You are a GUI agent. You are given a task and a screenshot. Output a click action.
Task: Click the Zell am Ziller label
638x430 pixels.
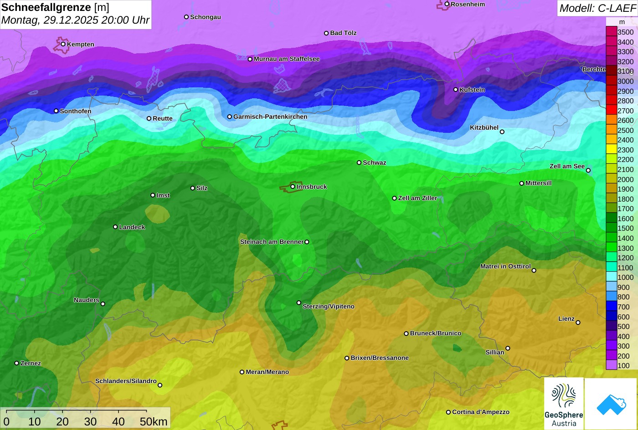417,198
